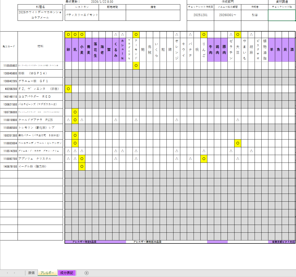
Task: Click the checksheet date 20251201 cell
Action: click(x=200, y=15)
